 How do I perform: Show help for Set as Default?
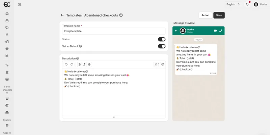point(80,46)
